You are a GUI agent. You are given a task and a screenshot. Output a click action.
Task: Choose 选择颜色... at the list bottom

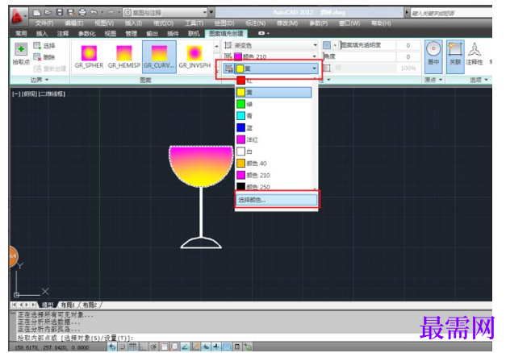click(276, 199)
